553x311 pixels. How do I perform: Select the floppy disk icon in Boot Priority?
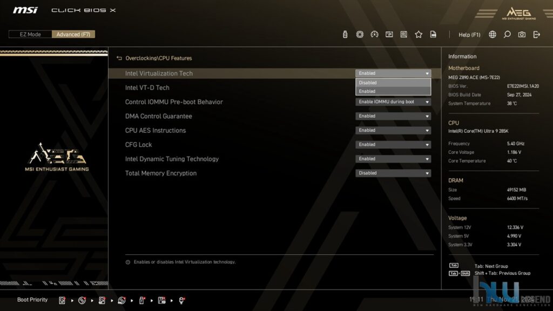[x=162, y=300]
